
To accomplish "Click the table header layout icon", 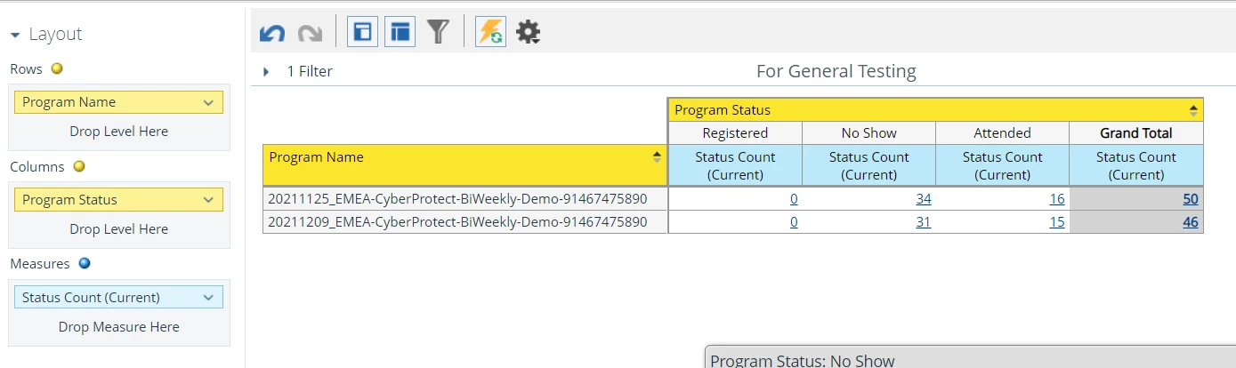I will 400,32.
